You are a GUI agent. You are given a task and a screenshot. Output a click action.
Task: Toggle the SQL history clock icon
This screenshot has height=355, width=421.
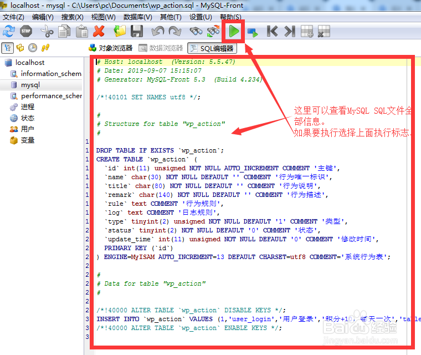click(33, 48)
